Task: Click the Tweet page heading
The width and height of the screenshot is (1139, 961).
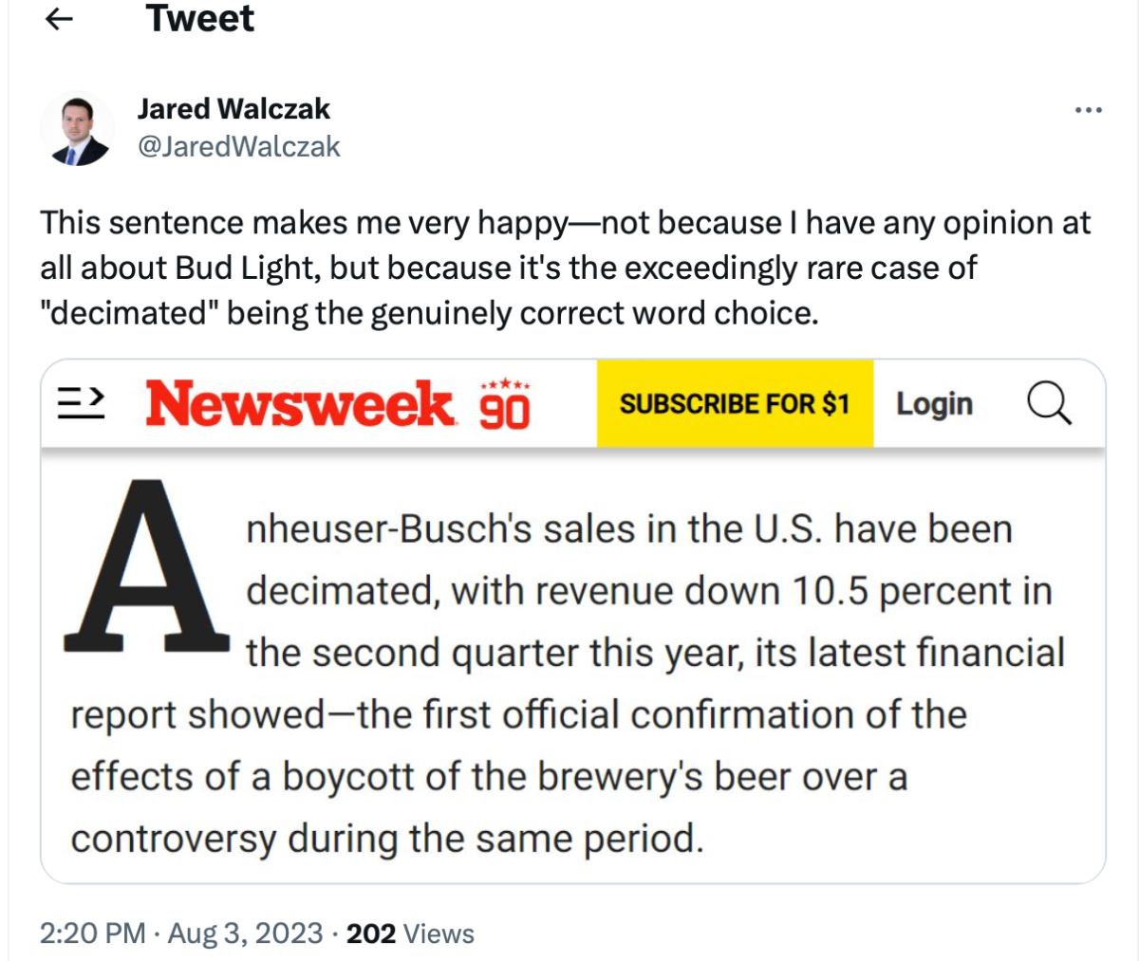Action: coord(200,19)
